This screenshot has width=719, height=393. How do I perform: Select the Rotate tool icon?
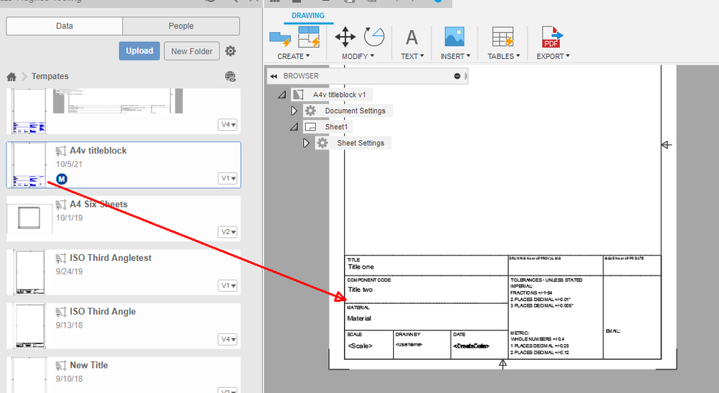pos(374,37)
